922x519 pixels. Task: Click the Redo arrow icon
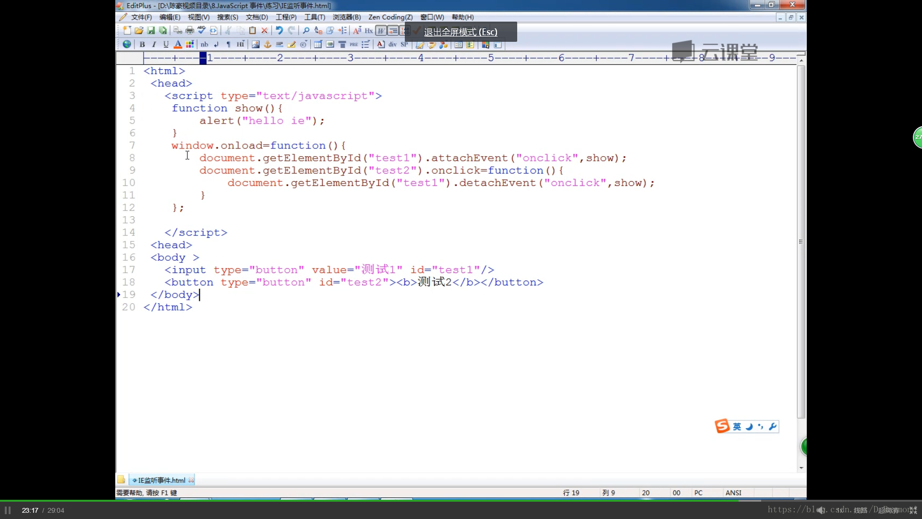tap(291, 31)
